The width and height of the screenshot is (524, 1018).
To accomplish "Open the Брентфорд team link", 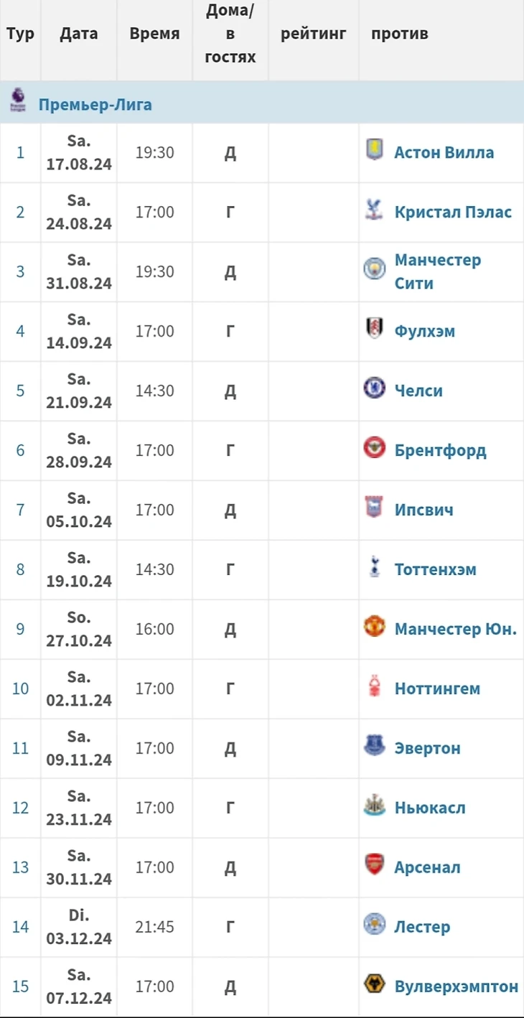I will coord(440,450).
